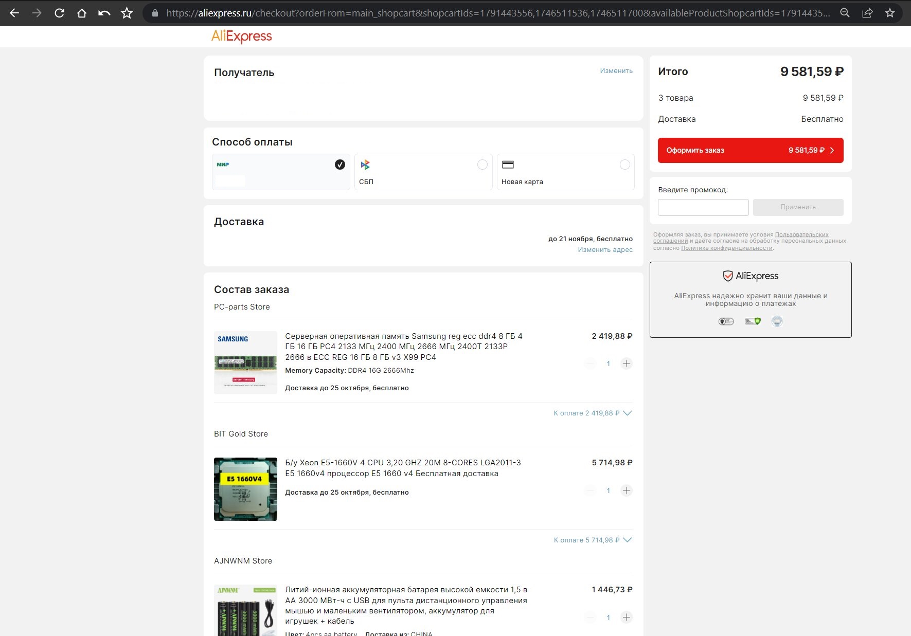Click the undo arrow in browser toolbar
This screenshot has height=636, width=911.
click(x=104, y=13)
